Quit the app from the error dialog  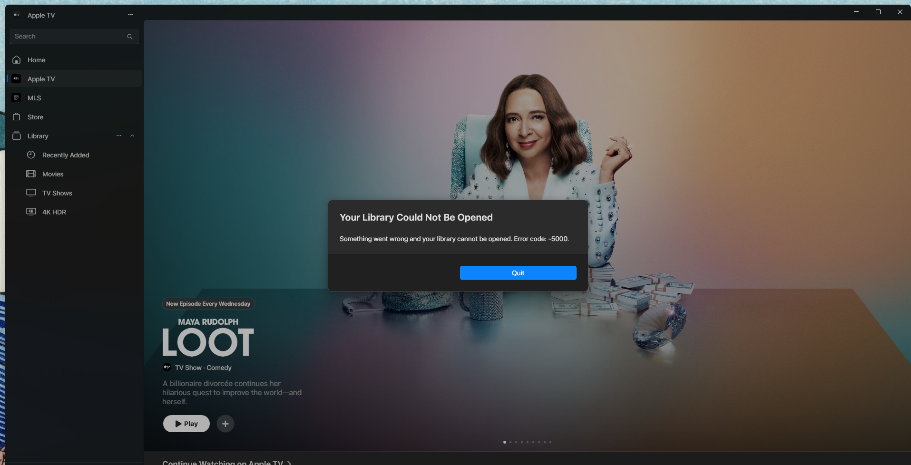pyautogui.click(x=518, y=273)
